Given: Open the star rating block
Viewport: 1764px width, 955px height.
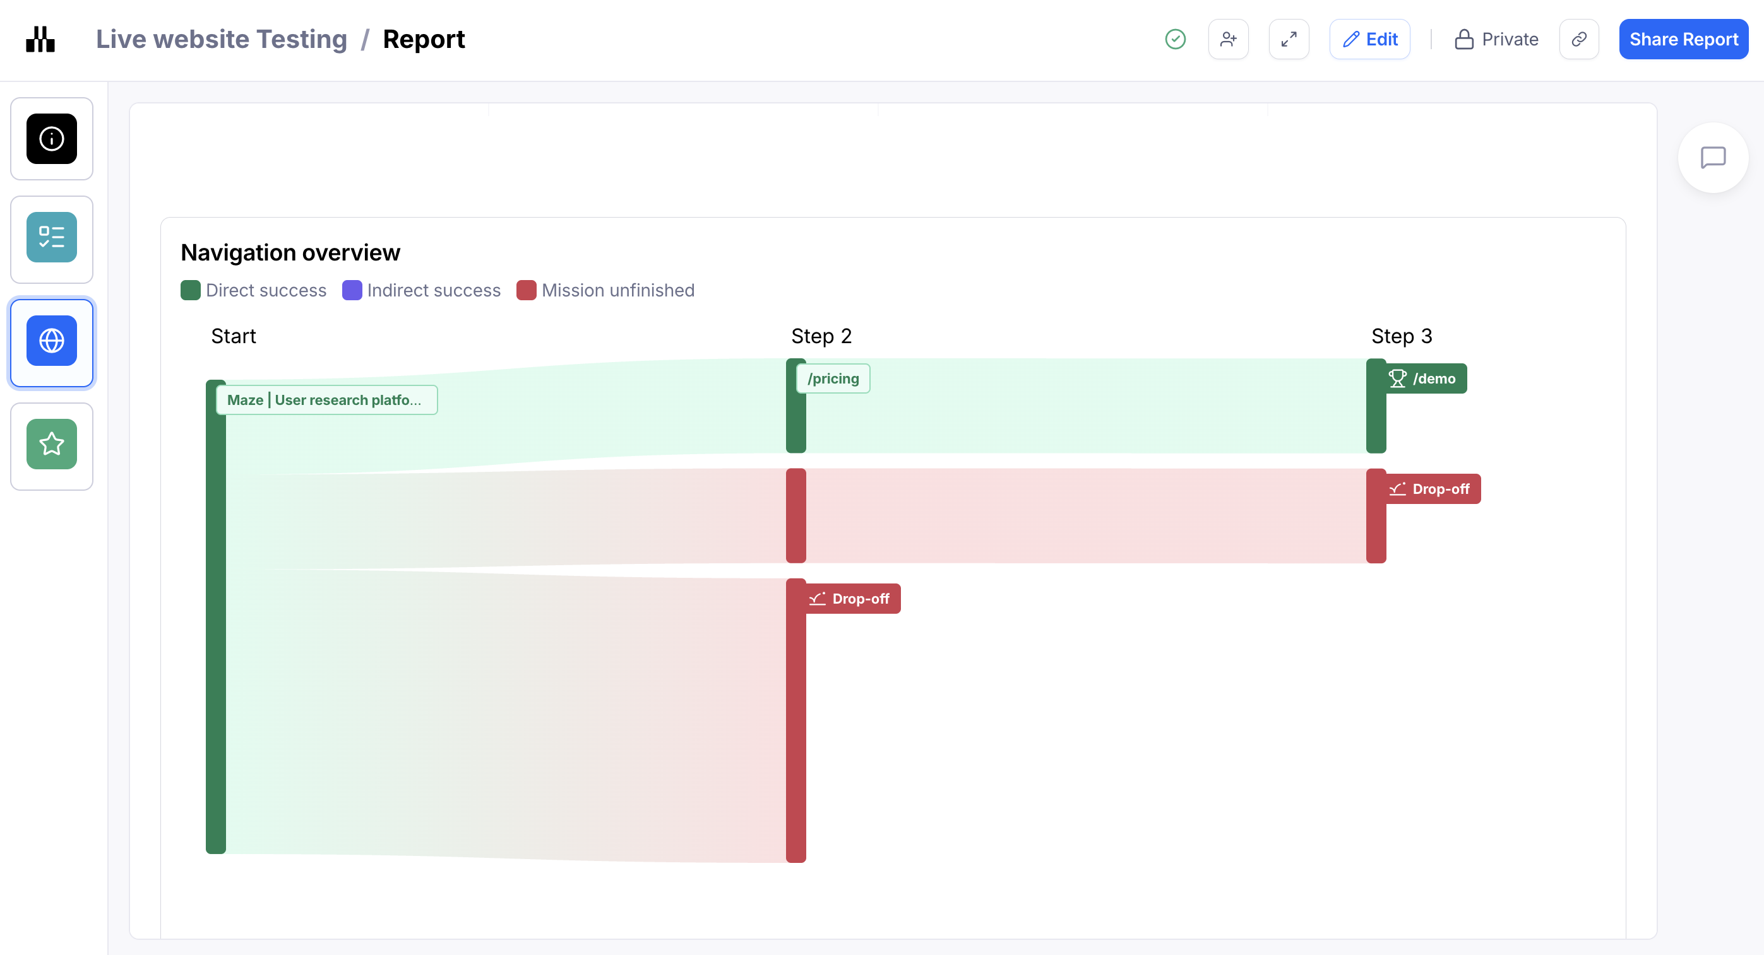Looking at the screenshot, I should coord(51,444).
